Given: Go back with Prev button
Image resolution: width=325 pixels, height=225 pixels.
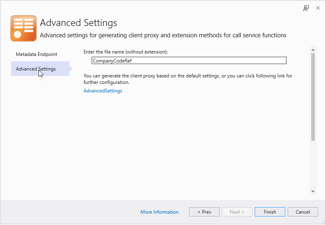Looking at the screenshot, I should click(204, 212).
